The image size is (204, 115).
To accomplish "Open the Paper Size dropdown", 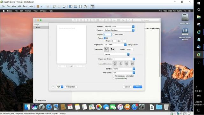I will point(115,45).
